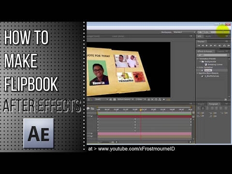Toggle transparency grid button under viewer

(115, 100)
